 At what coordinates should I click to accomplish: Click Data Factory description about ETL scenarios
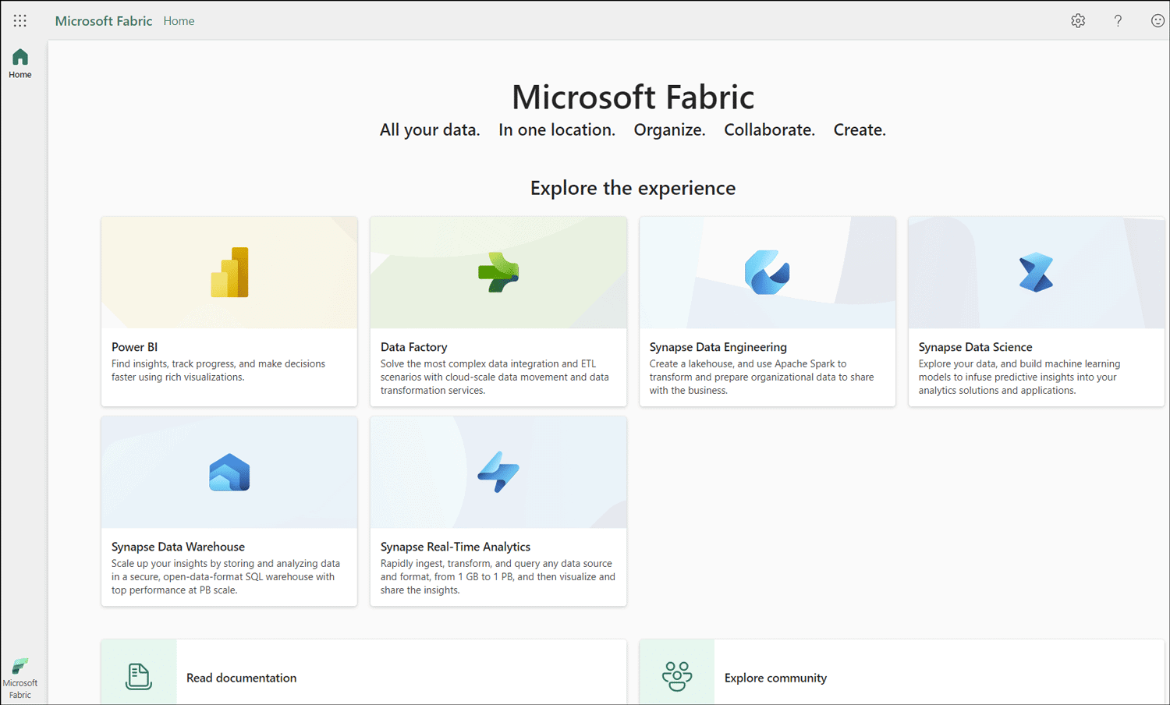pyautogui.click(x=495, y=377)
